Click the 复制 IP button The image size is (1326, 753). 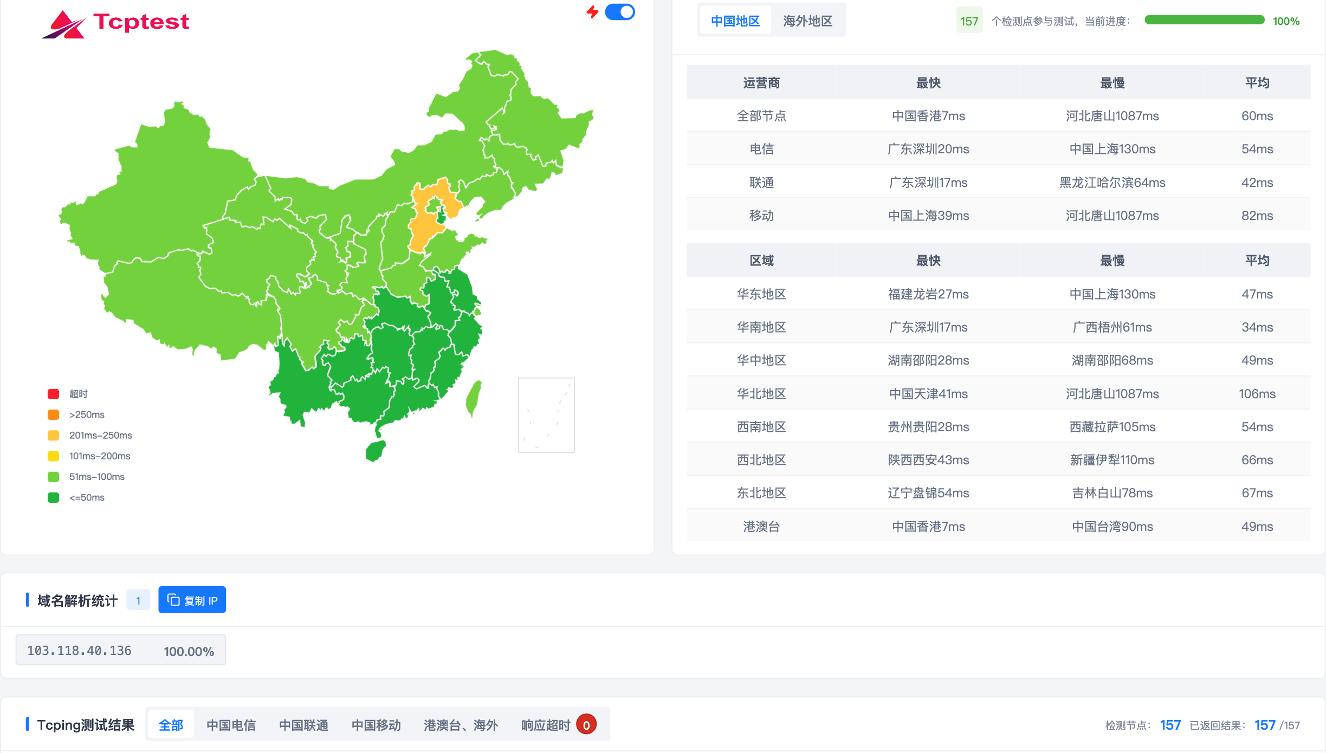coord(192,600)
